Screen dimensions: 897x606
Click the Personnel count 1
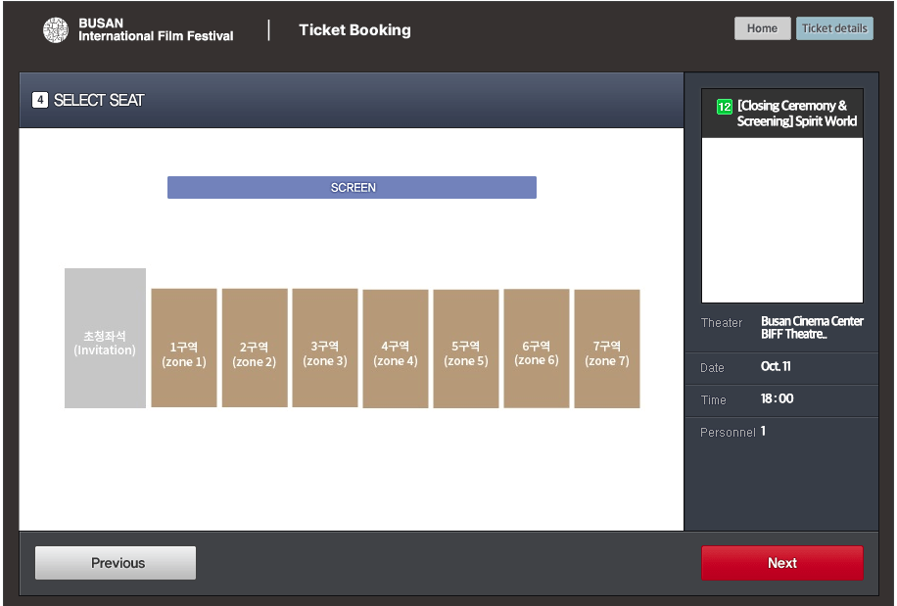click(763, 431)
